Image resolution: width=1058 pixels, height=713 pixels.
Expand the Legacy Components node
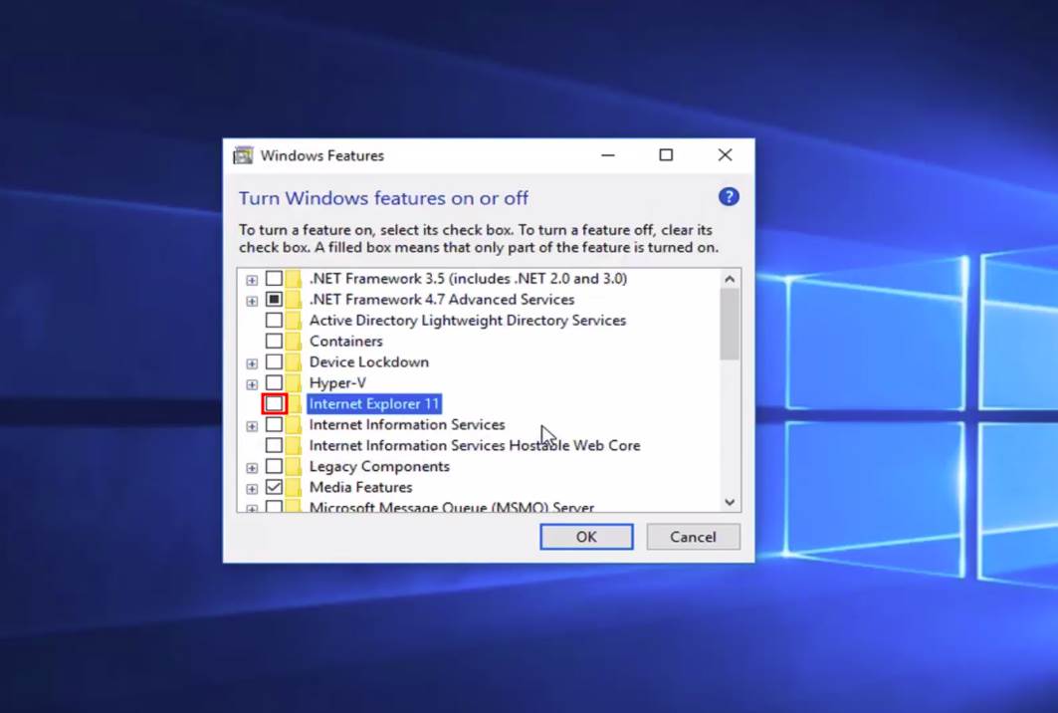pyautogui.click(x=251, y=466)
